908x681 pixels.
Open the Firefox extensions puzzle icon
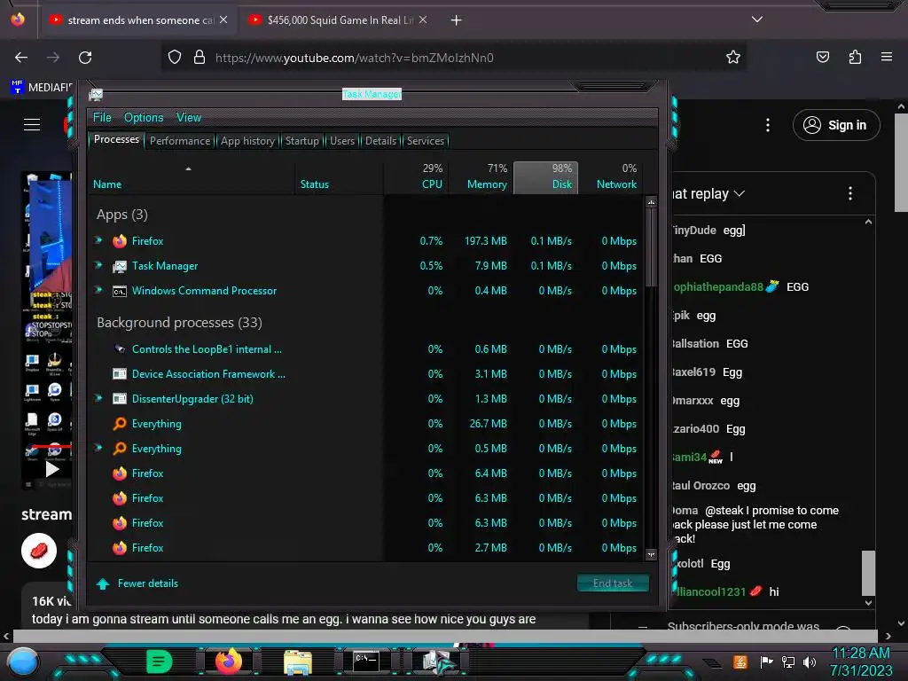[855, 57]
